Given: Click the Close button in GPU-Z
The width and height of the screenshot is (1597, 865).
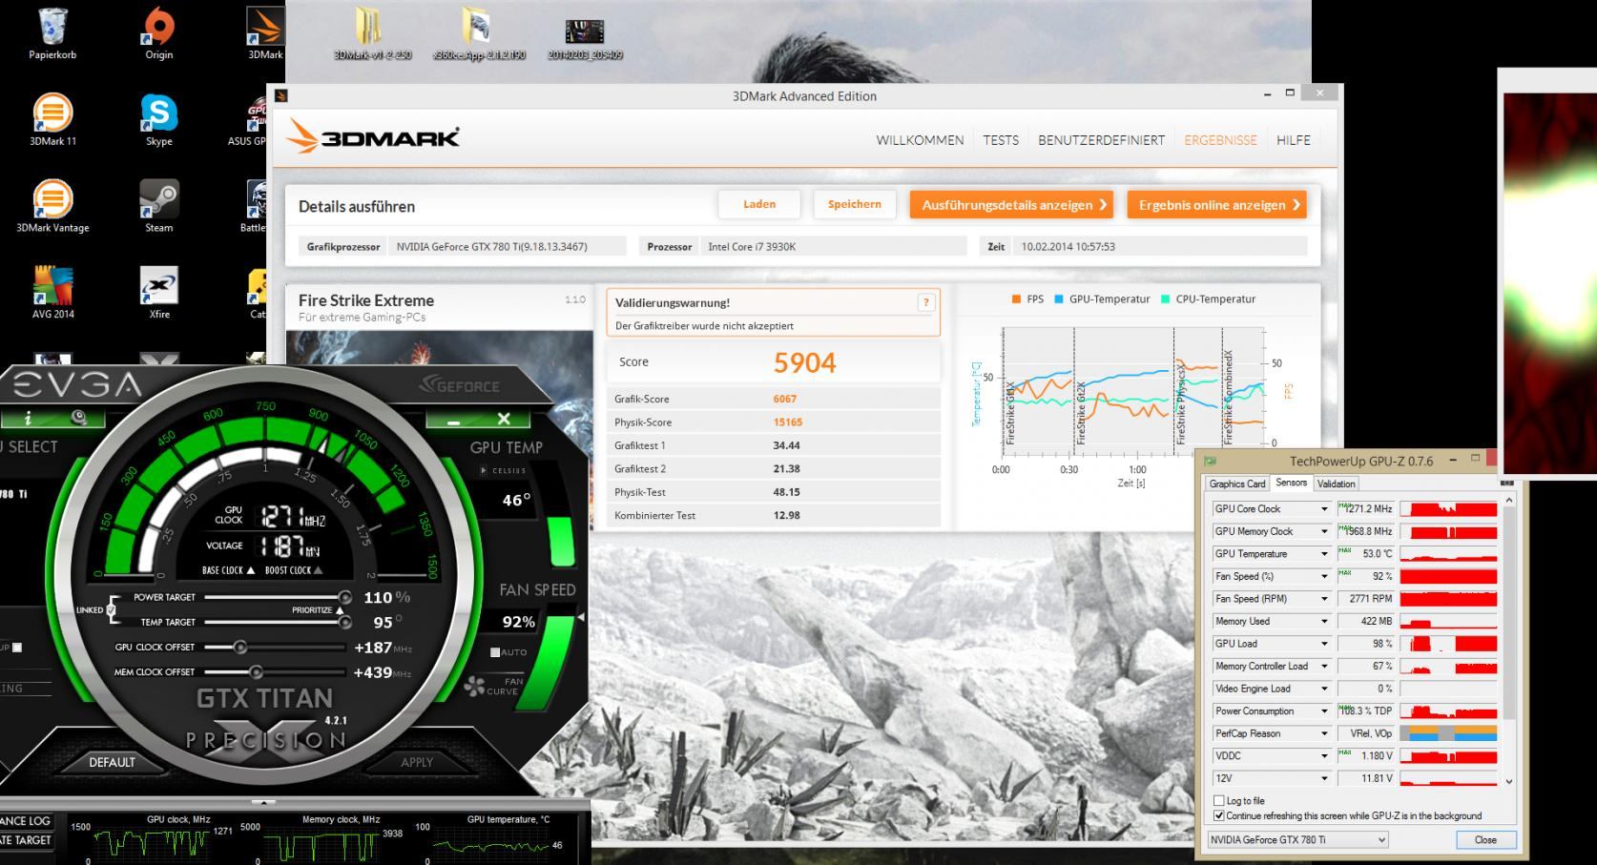Looking at the screenshot, I should 1485,840.
